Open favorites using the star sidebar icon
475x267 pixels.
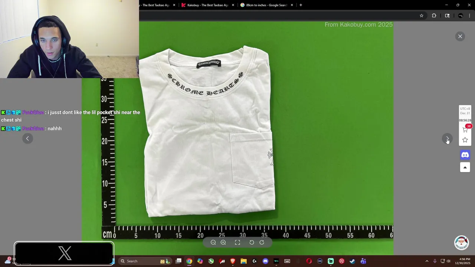[465, 140]
